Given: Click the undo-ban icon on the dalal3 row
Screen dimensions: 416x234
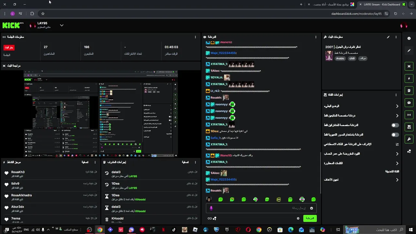Looking at the screenshot, I should pyautogui.click(x=107, y=173).
